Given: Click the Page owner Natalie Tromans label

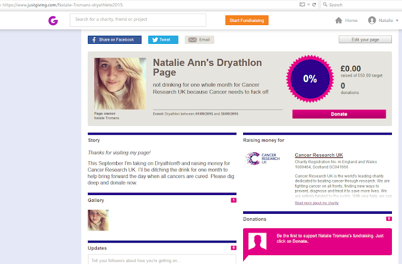Looking at the screenshot, I should click(106, 116).
